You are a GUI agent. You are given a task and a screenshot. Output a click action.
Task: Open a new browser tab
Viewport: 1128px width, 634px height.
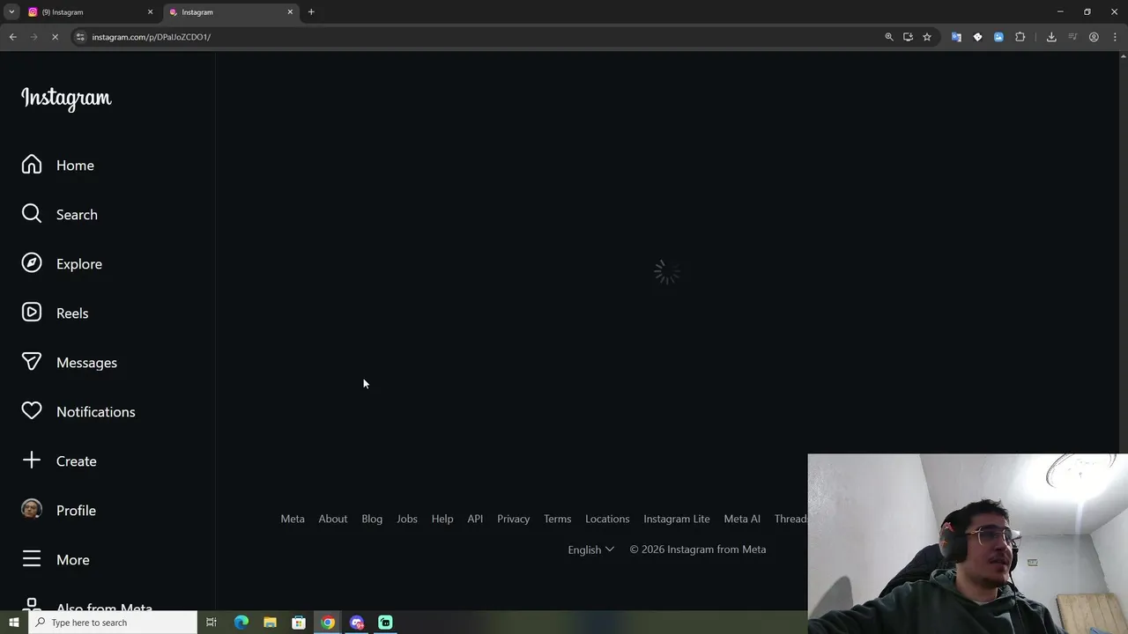click(311, 12)
